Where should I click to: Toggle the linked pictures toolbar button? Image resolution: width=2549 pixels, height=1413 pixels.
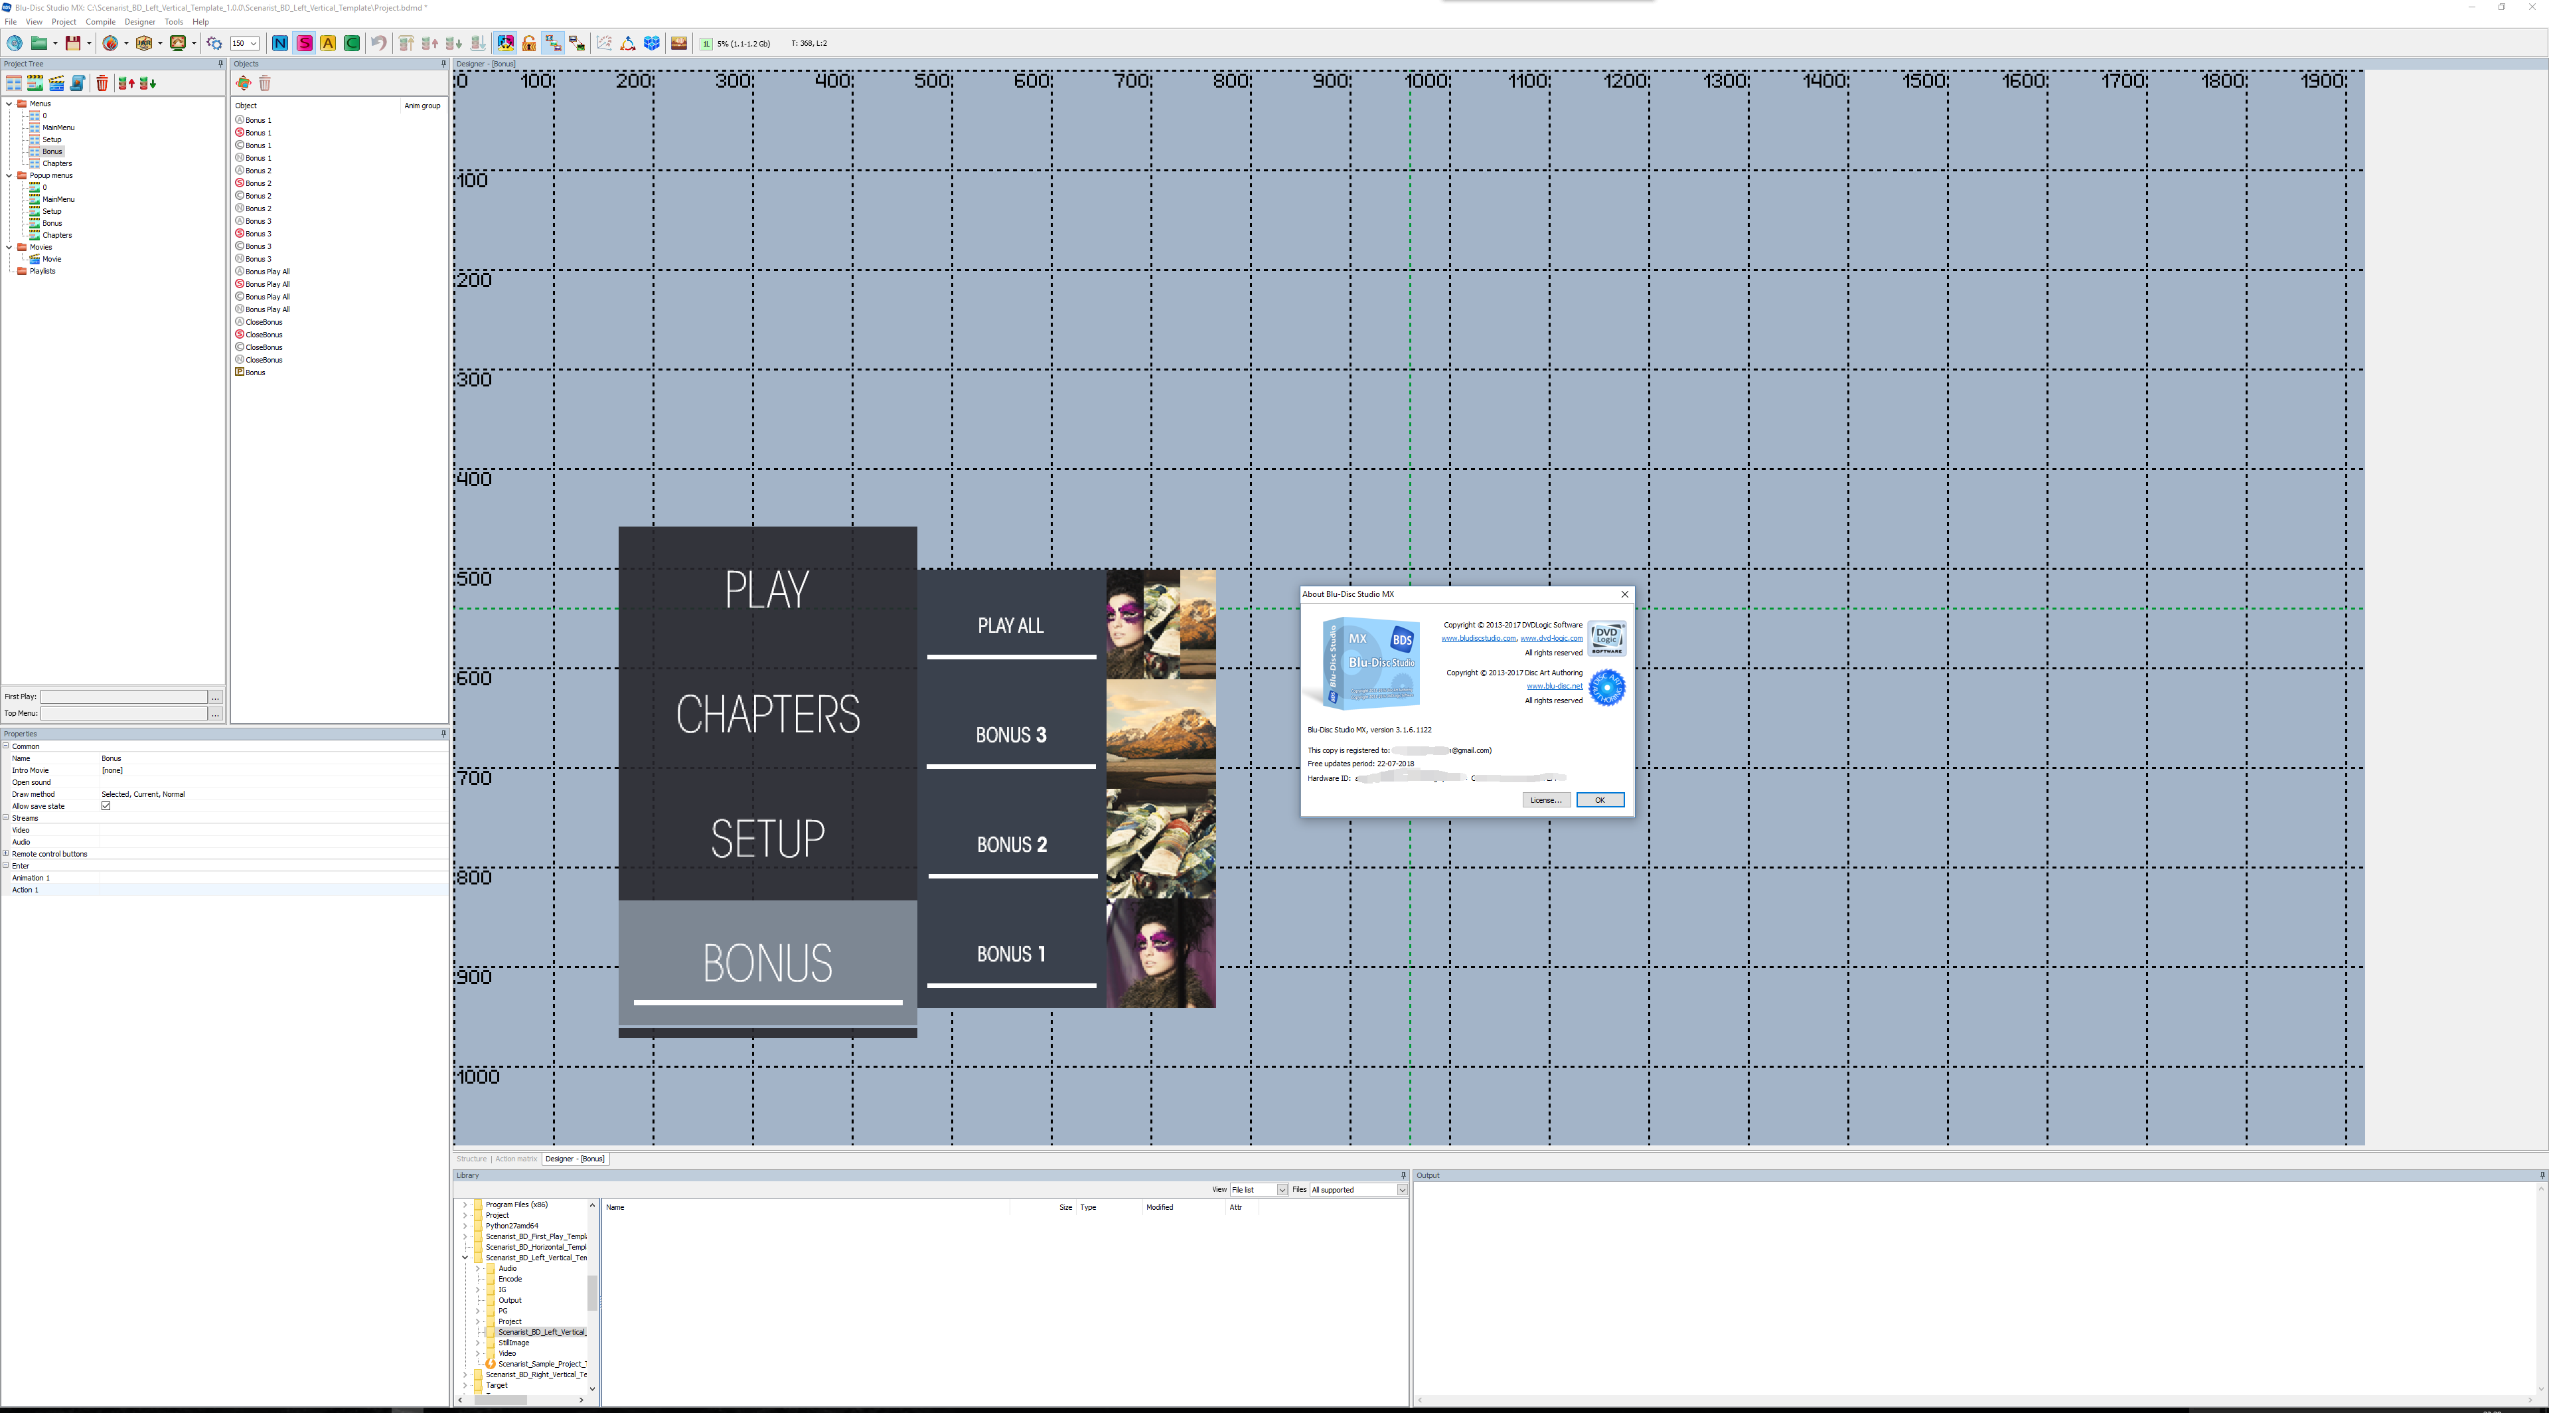(x=553, y=44)
